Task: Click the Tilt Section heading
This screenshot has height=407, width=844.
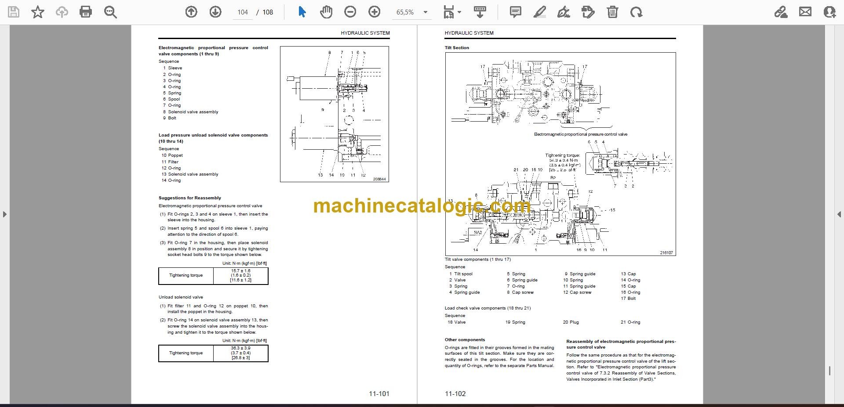Action: [x=457, y=48]
